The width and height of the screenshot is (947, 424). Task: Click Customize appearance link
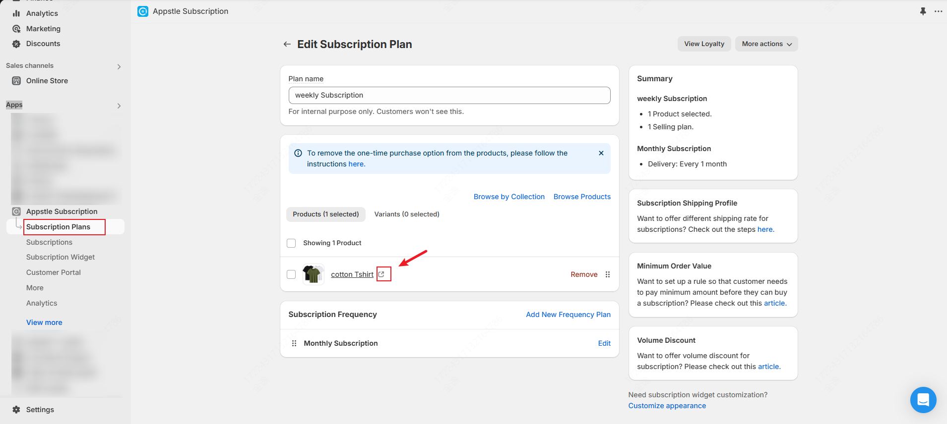pyautogui.click(x=667, y=406)
